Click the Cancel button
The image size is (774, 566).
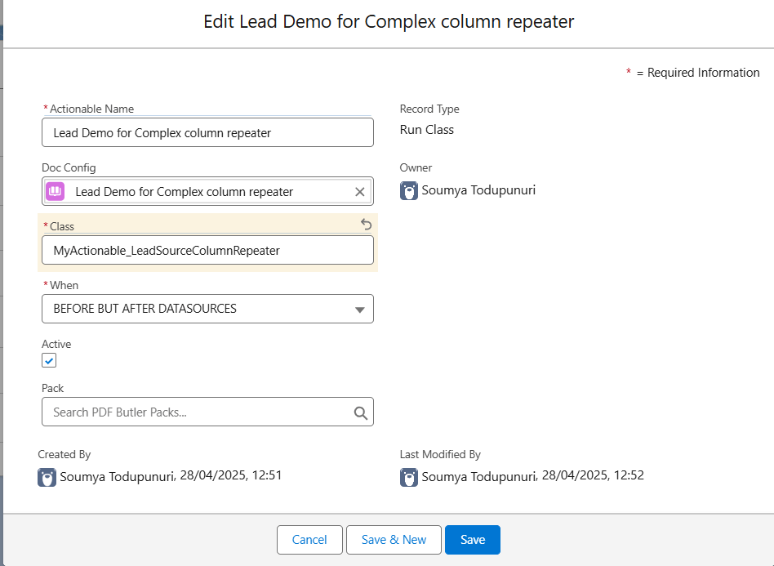point(309,540)
